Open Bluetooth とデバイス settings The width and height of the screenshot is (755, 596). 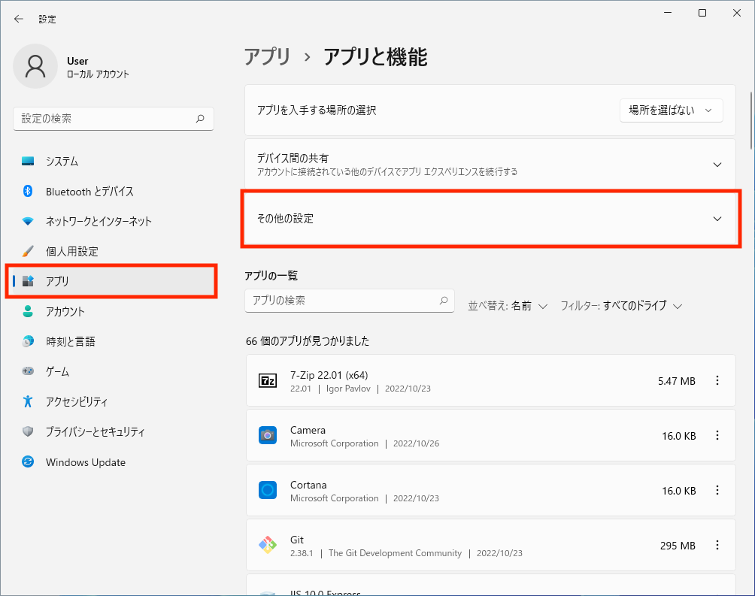89,192
